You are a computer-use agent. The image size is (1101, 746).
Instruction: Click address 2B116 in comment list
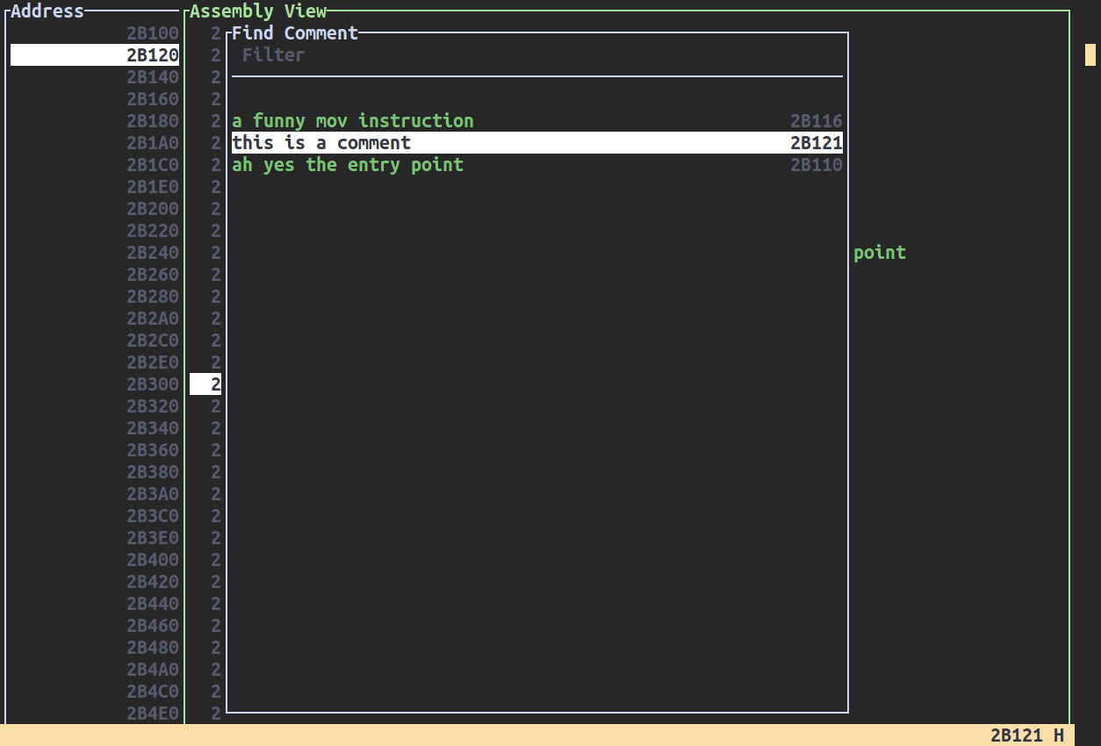816,121
